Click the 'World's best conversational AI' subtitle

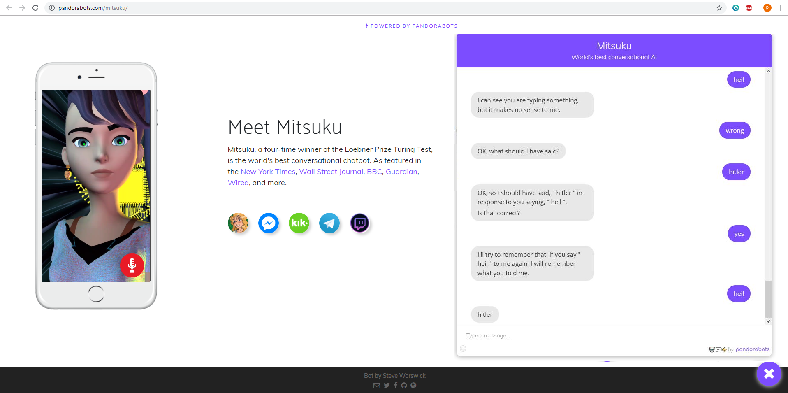pyautogui.click(x=614, y=57)
